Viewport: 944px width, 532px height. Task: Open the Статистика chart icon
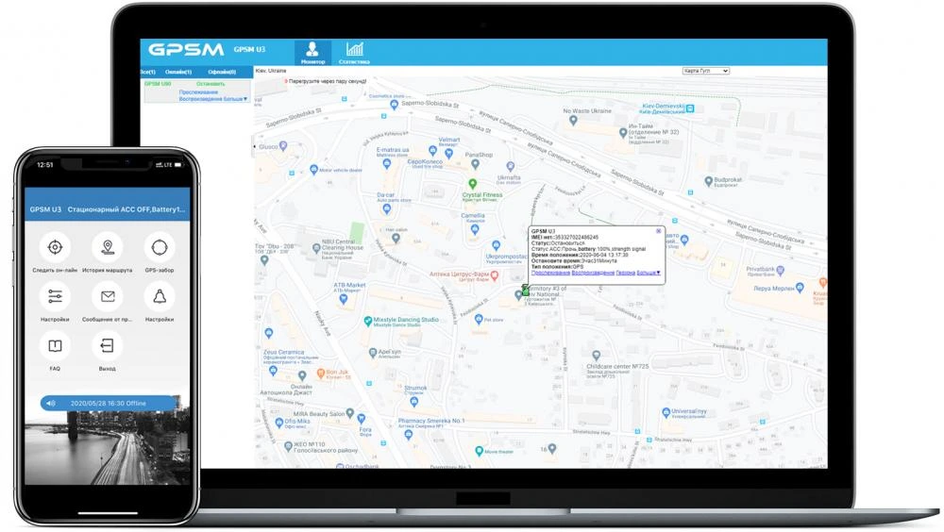[x=354, y=51]
